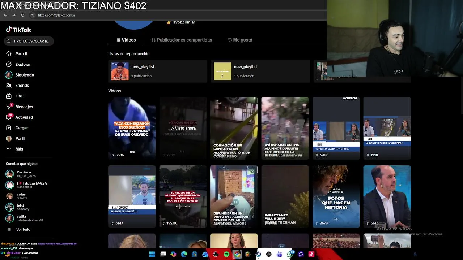Open followed account catita
Screen dimensions: 463x260
[24, 218]
